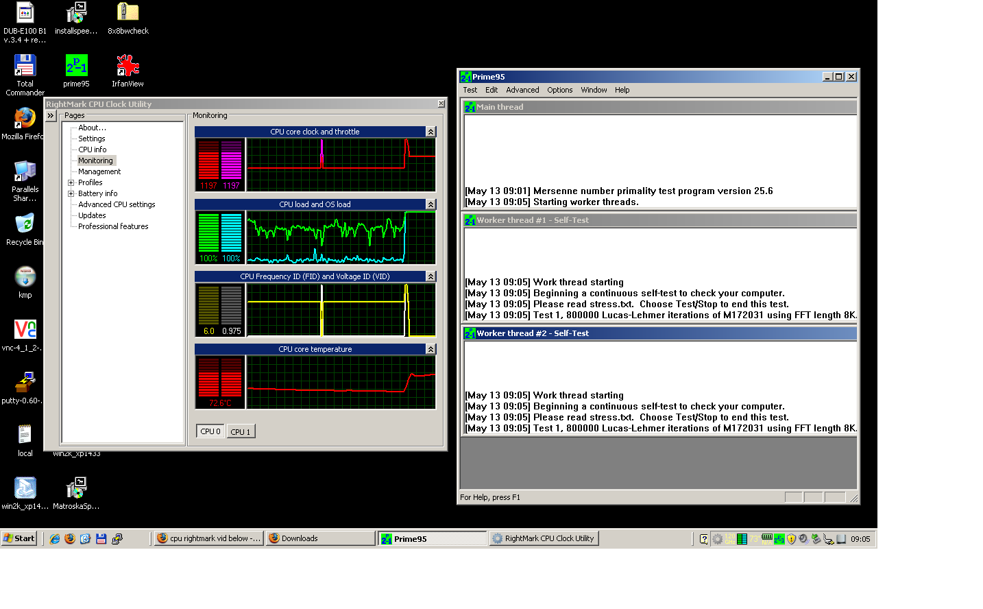Click the Prime95 title bar icon
The width and height of the screenshot is (983, 609).
pyautogui.click(x=465, y=77)
